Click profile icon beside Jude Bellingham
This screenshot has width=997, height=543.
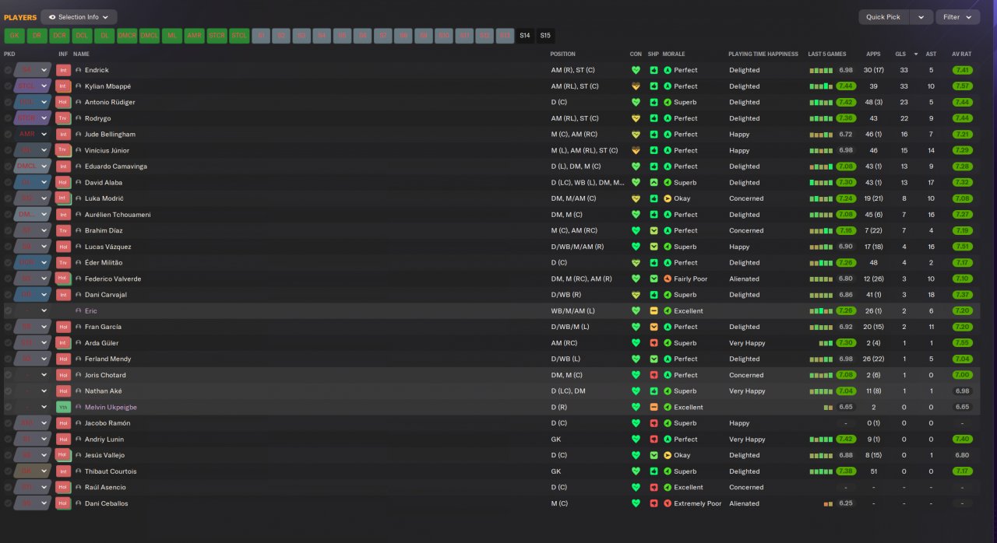(79, 134)
